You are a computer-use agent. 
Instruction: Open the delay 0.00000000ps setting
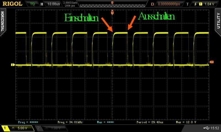click(169, 4)
